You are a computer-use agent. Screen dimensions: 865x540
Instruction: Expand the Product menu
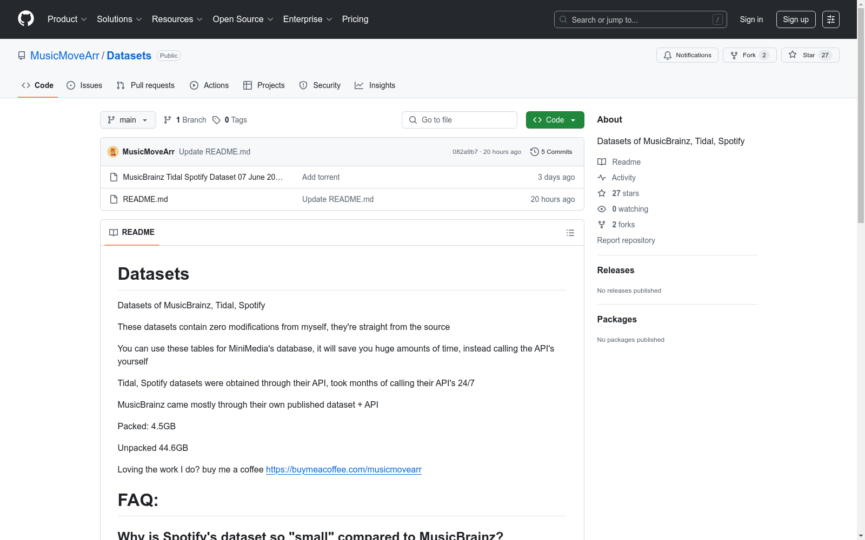tap(67, 19)
